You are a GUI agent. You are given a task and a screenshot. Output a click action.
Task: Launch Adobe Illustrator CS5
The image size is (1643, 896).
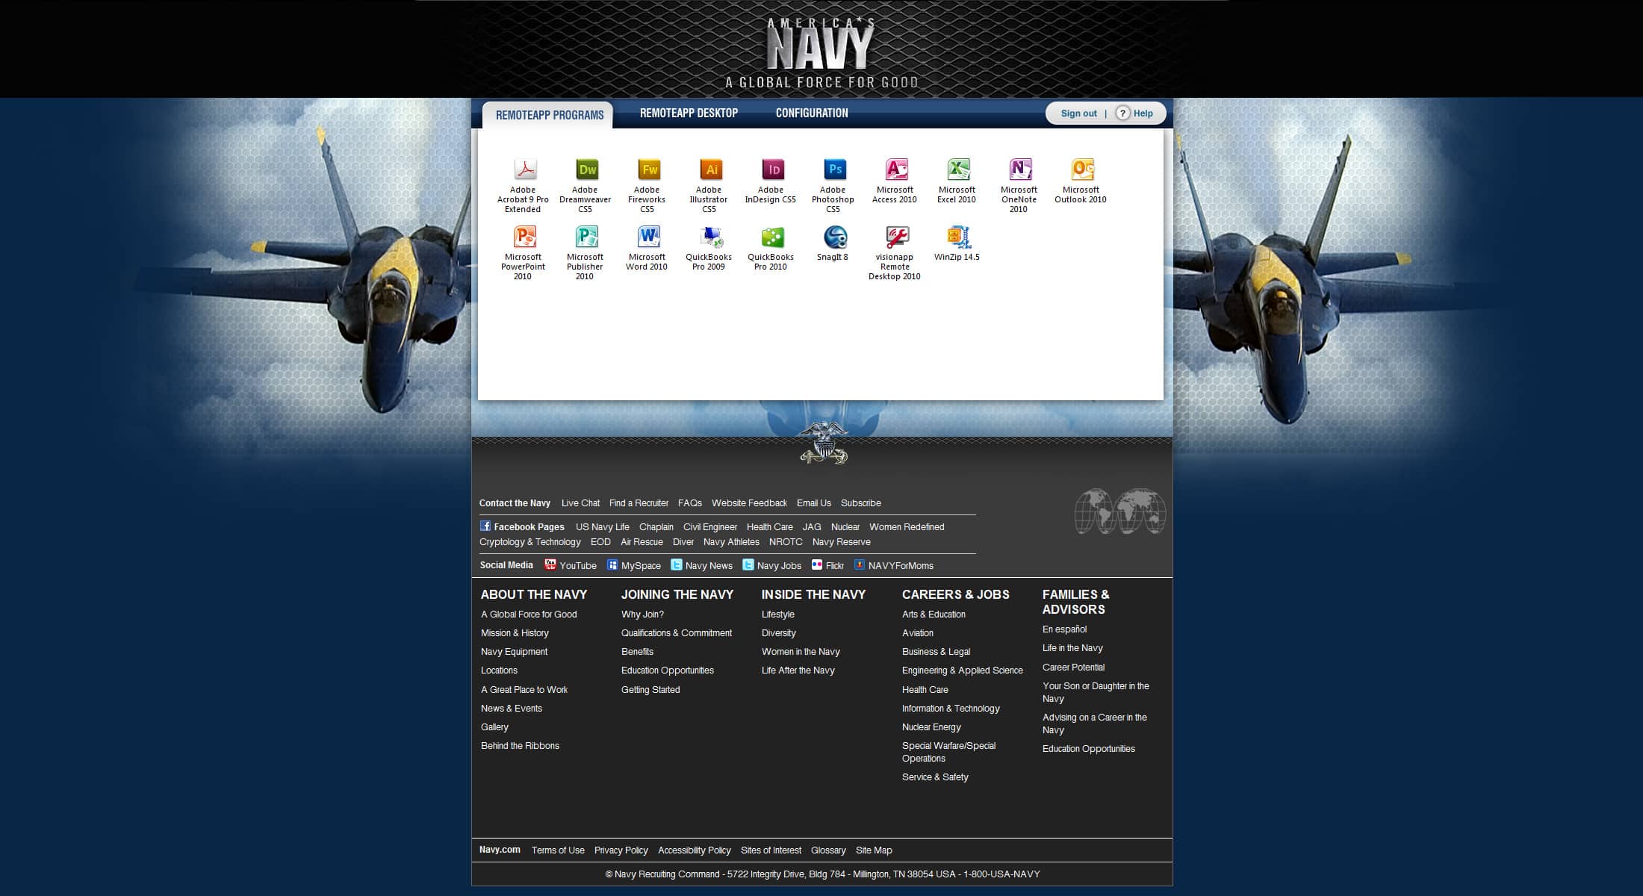[709, 186]
